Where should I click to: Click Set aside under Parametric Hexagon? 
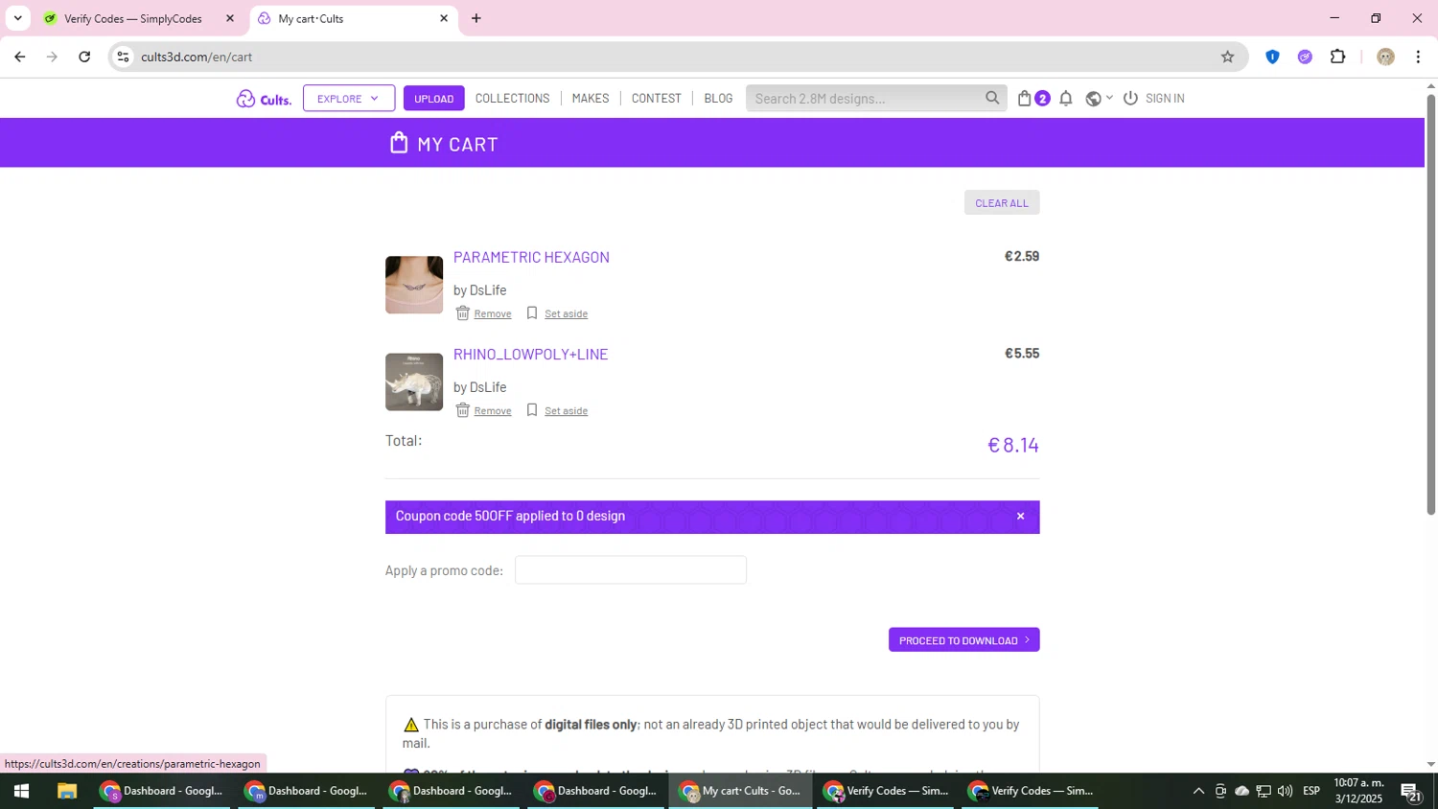[566, 313]
